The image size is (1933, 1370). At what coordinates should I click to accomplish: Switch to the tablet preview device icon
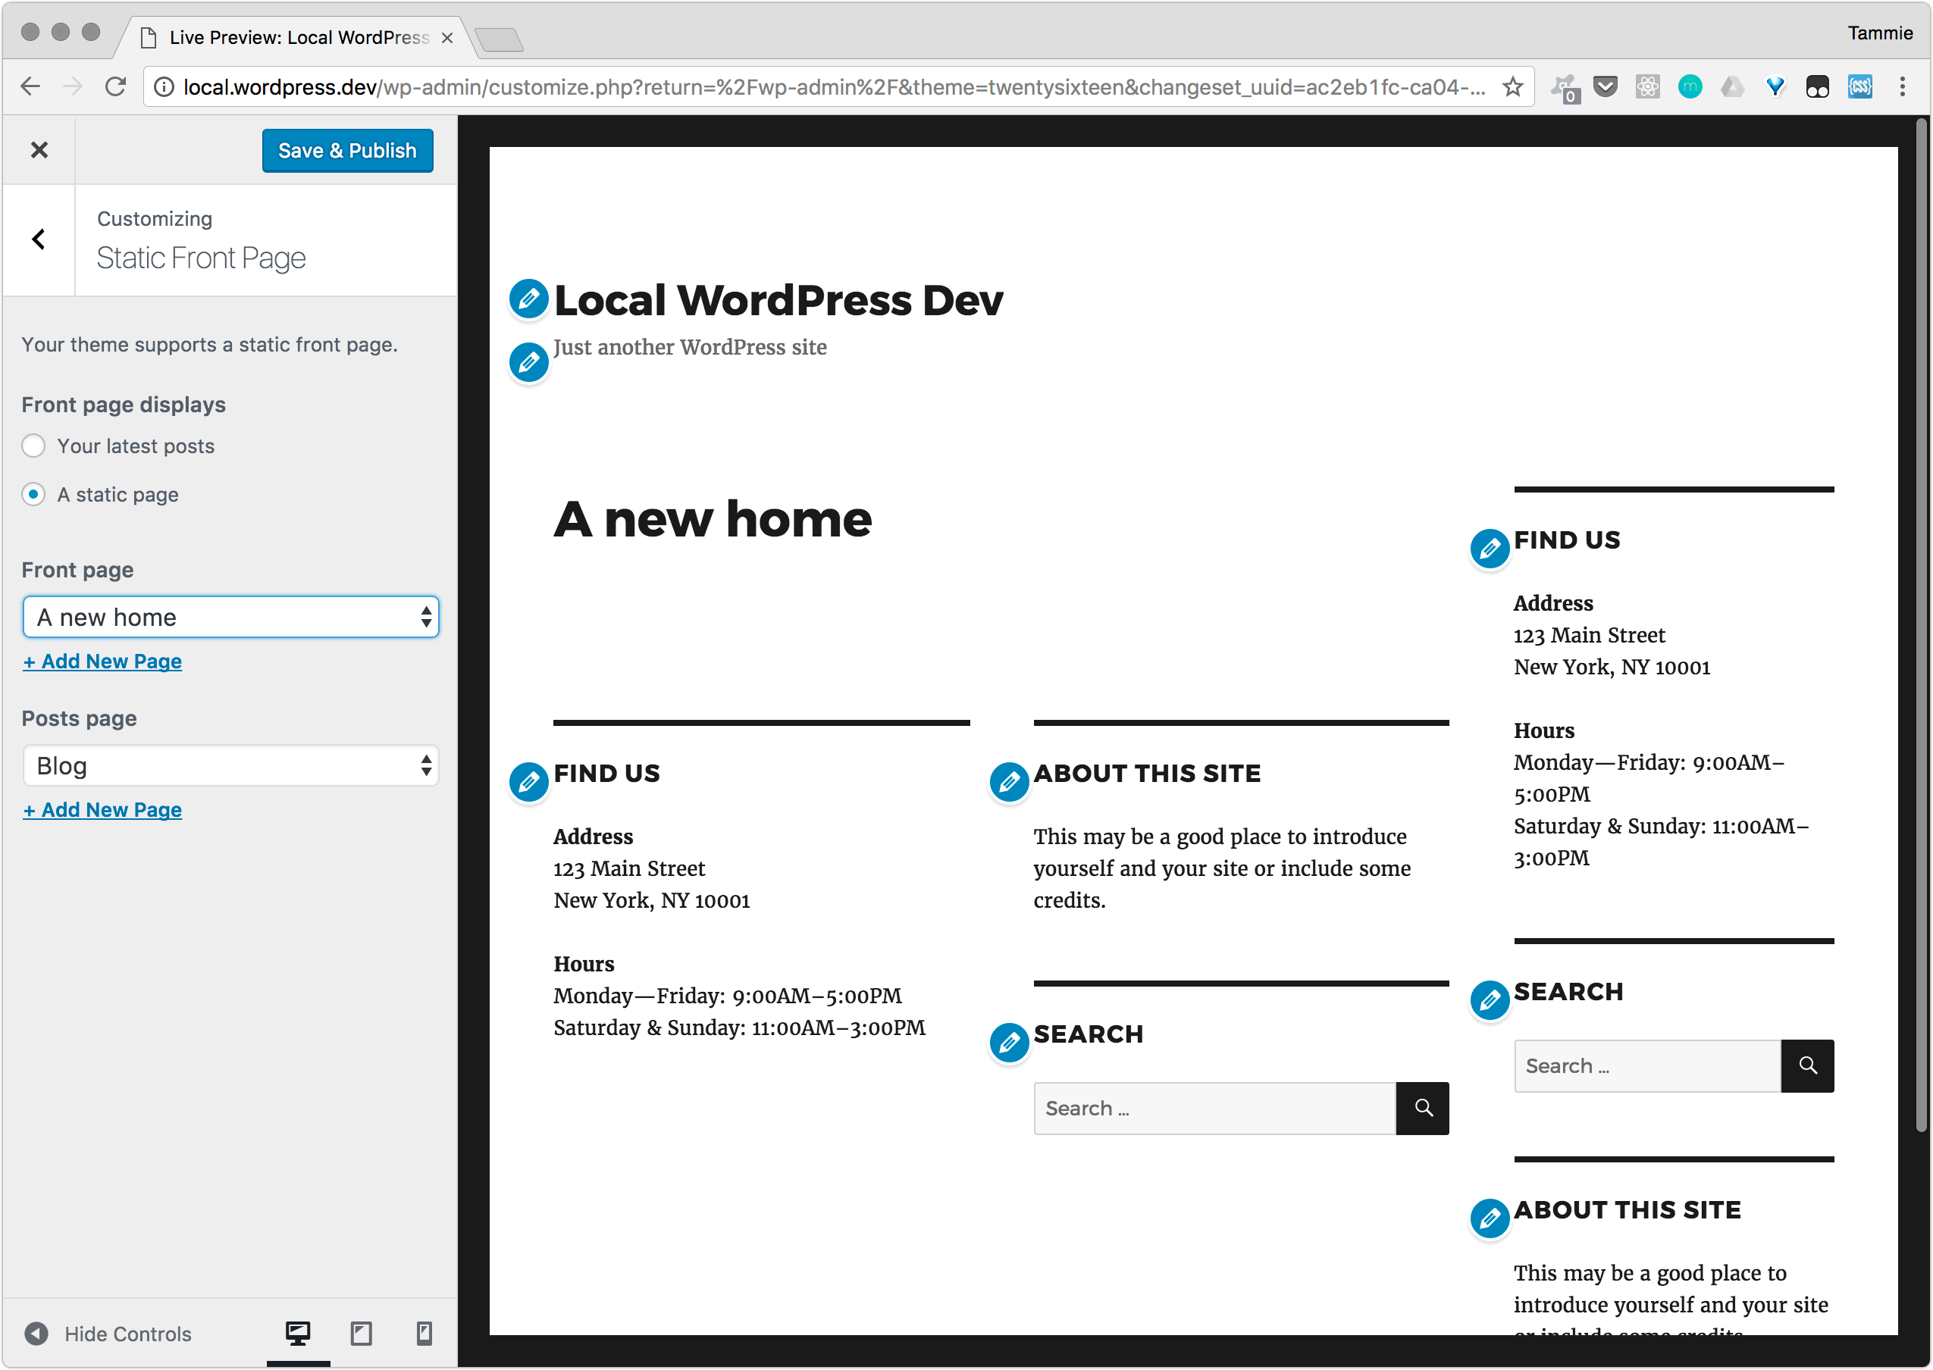[x=361, y=1333]
